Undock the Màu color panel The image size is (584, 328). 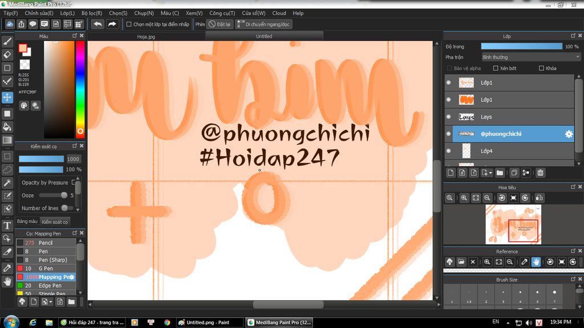point(75,36)
